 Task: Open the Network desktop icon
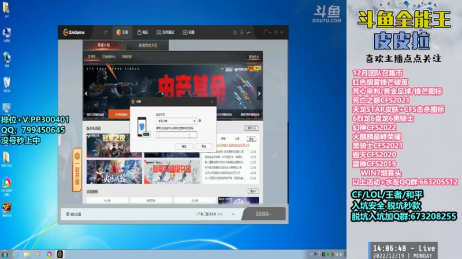6,60
